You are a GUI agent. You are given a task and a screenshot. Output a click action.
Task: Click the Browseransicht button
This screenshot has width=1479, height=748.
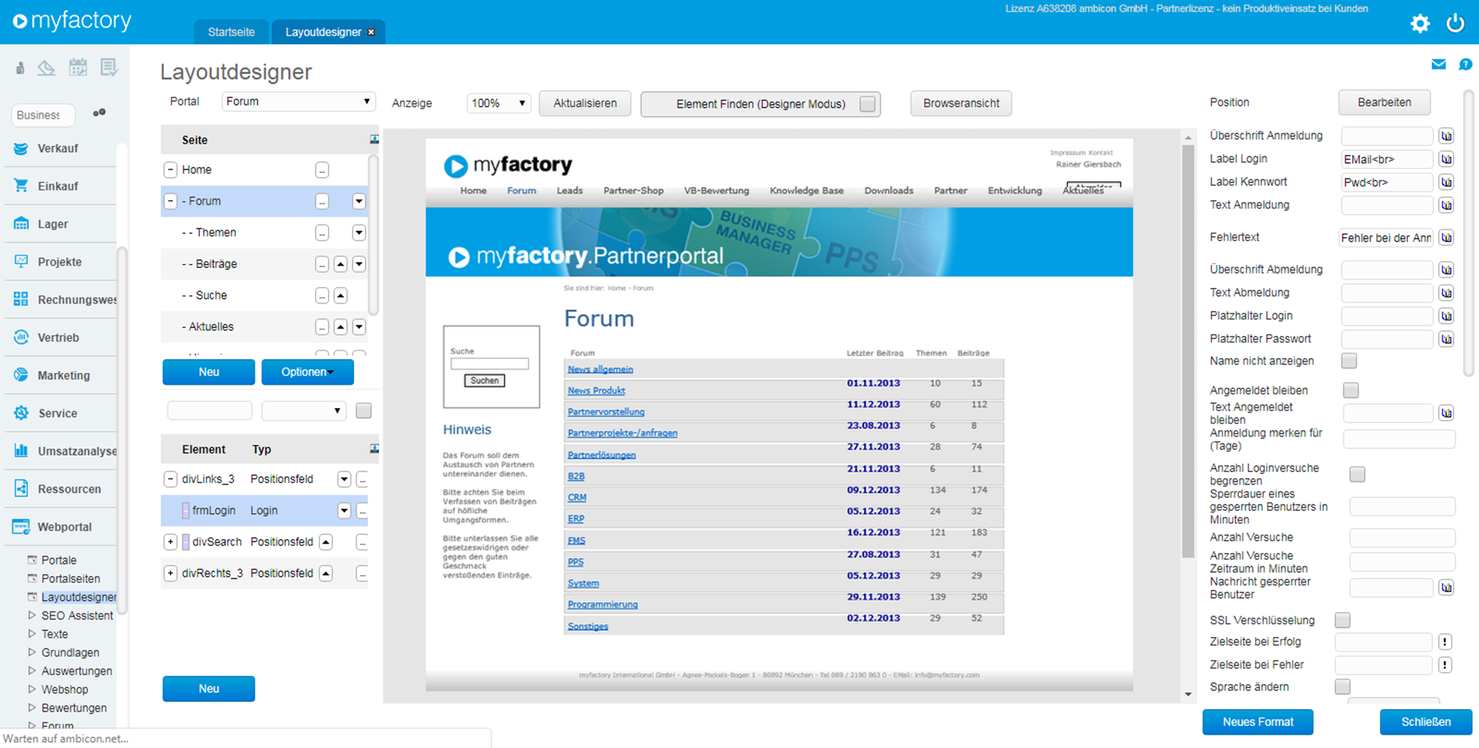pyautogui.click(x=961, y=103)
